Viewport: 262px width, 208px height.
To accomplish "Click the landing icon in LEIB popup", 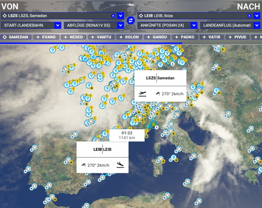I will click(x=120, y=165).
